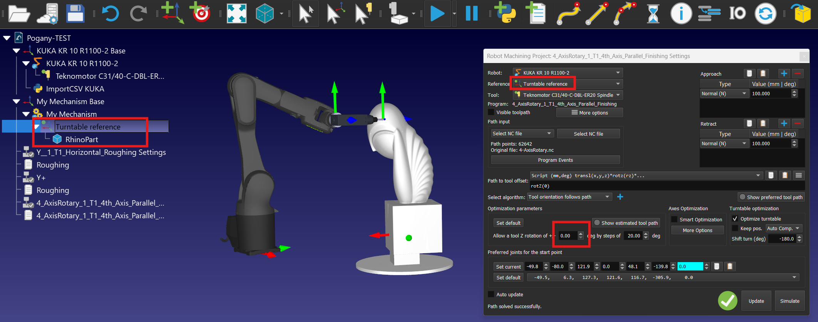Image resolution: width=818 pixels, height=322 pixels.
Task: Add a new reference frame icon
Action: (172, 13)
